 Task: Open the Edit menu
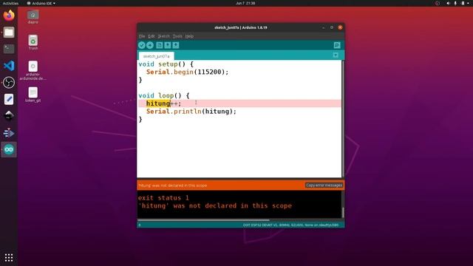click(152, 36)
